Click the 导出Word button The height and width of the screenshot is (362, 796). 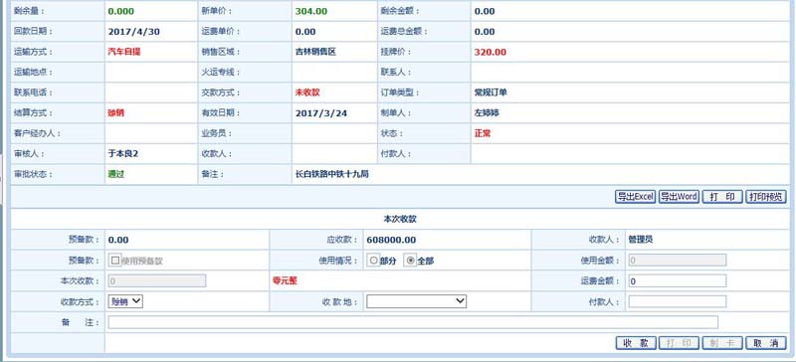(x=679, y=197)
